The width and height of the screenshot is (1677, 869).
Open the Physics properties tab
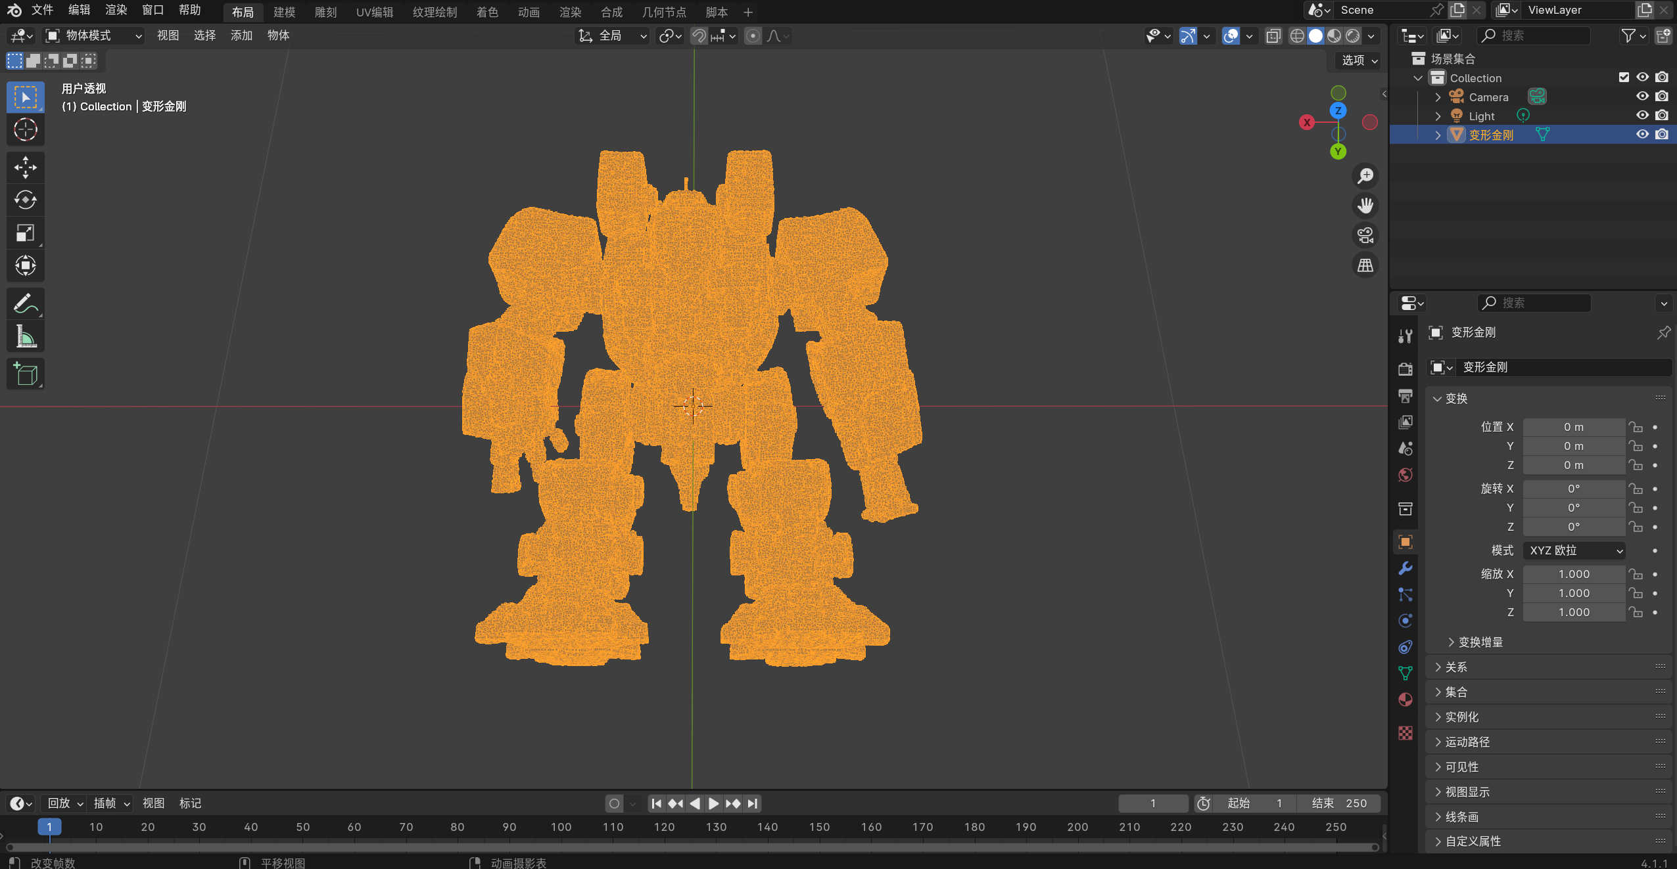click(1405, 621)
